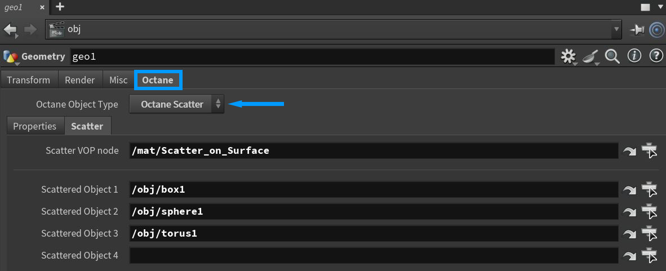This screenshot has width=666, height=271.
Task: Open the Geometry node type icon menu
Action: tap(10, 57)
